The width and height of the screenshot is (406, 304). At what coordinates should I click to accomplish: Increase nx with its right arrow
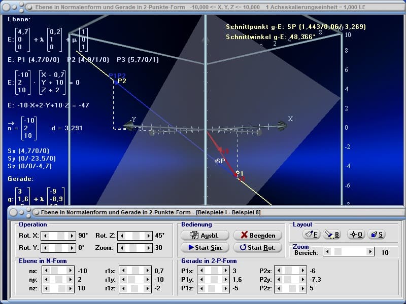(70, 271)
